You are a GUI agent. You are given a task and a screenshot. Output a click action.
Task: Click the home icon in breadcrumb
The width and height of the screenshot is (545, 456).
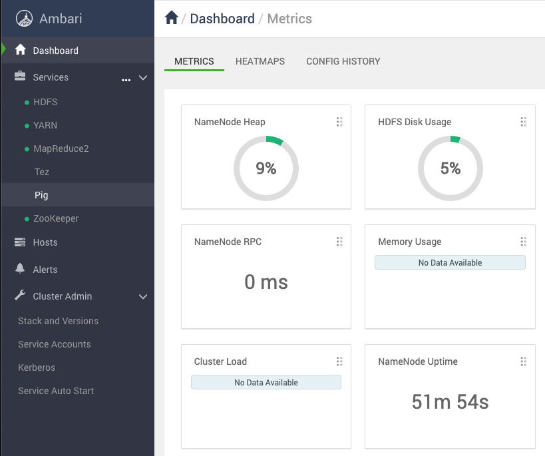tap(172, 19)
